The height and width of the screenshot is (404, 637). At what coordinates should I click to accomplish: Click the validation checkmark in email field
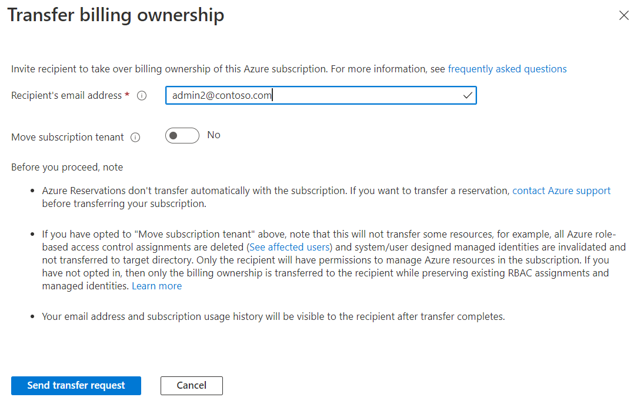[468, 95]
